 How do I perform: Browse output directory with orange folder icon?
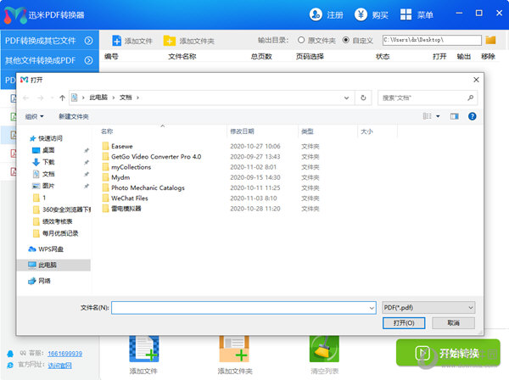[x=491, y=40]
